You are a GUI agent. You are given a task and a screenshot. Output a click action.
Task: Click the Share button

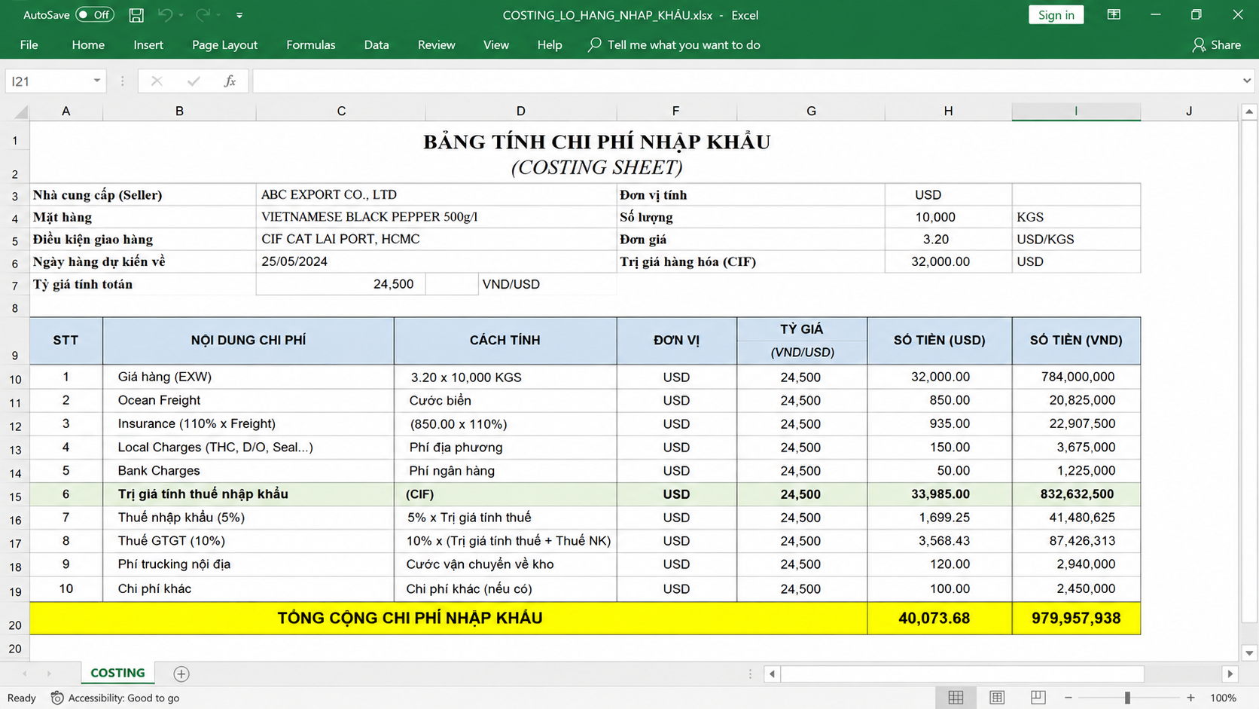[1217, 45]
